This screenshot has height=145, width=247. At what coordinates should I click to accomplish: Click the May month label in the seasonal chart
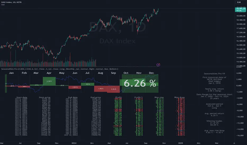[x=61, y=73]
